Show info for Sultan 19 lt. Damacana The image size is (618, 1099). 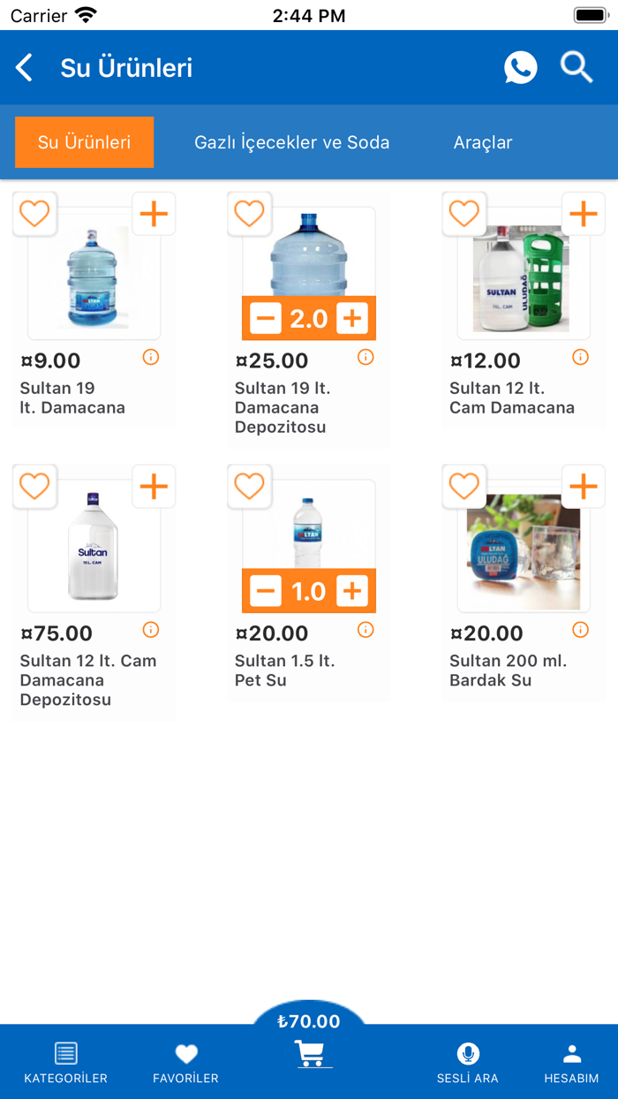click(x=151, y=357)
